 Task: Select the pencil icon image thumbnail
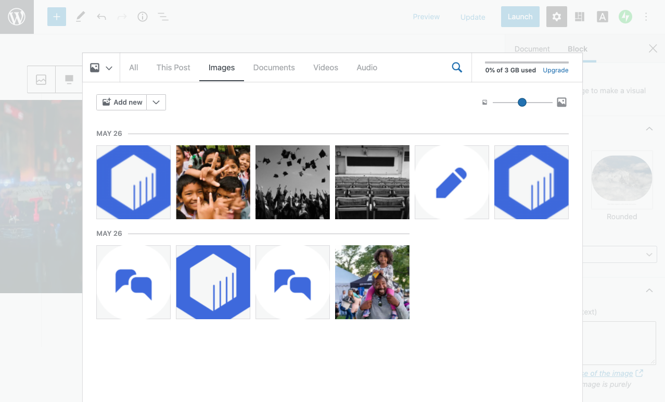pyautogui.click(x=452, y=182)
